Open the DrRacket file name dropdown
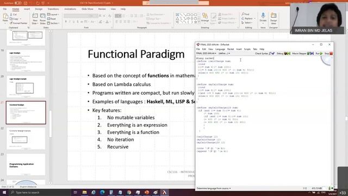The image size is (348, 196). tap(206, 53)
